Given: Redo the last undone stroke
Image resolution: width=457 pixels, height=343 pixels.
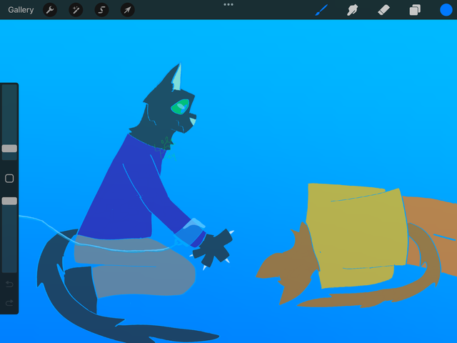Looking at the screenshot, I should [x=9, y=303].
